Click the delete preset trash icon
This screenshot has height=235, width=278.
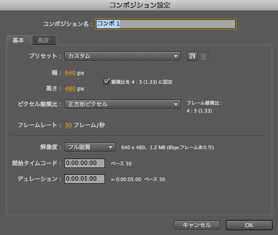pyautogui.click(x=204, y=57)
